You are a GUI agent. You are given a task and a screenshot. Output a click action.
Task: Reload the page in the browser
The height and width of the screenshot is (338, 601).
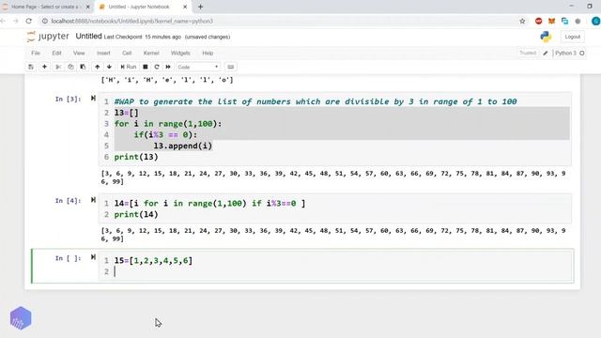(29, 21)
